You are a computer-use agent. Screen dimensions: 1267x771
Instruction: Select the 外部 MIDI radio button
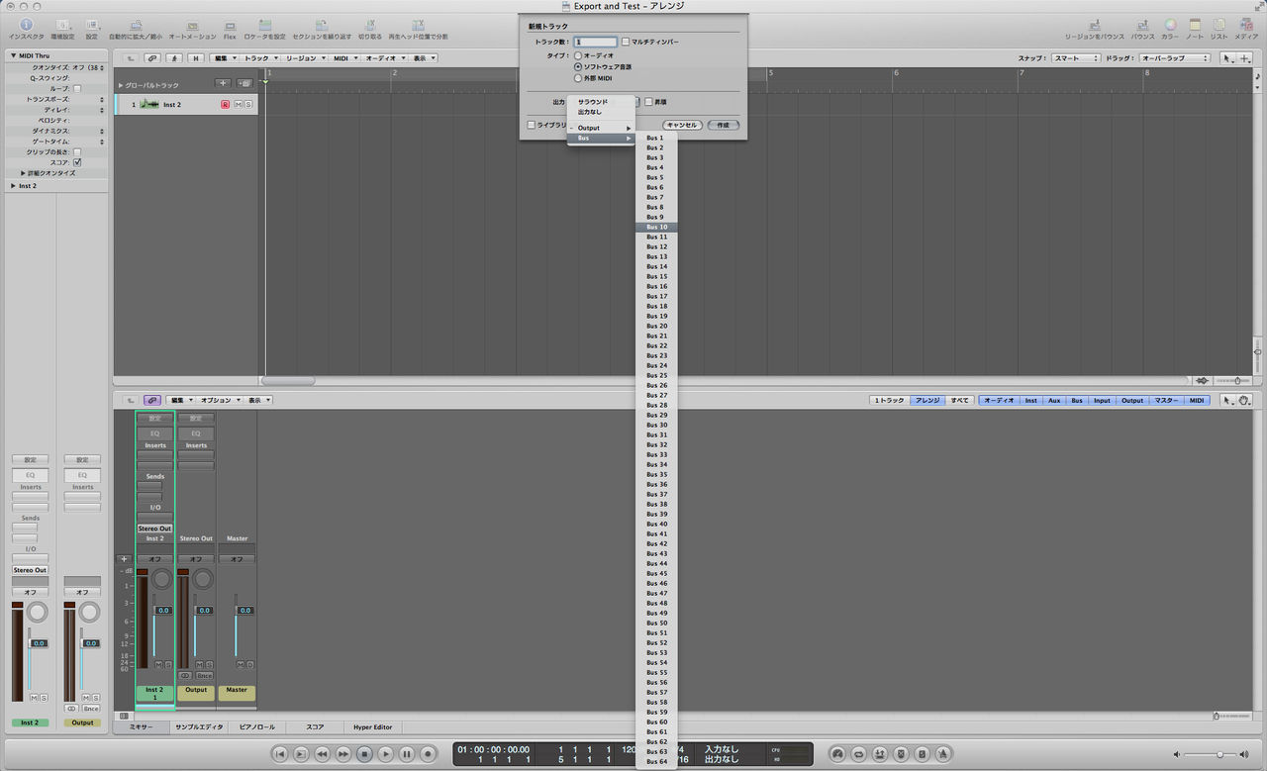click(x=577, y=78)
